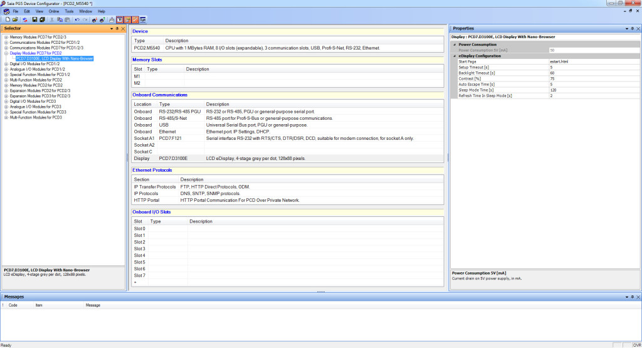Expand Analogue I/O Modules for PCD3 node
This screenshot has height=348, width=642.
[x=6, y=107]
